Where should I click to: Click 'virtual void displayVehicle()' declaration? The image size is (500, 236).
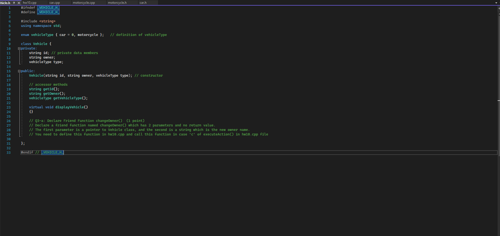(59, 107)
